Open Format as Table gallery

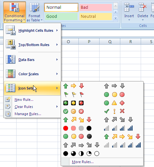[34, 12]
